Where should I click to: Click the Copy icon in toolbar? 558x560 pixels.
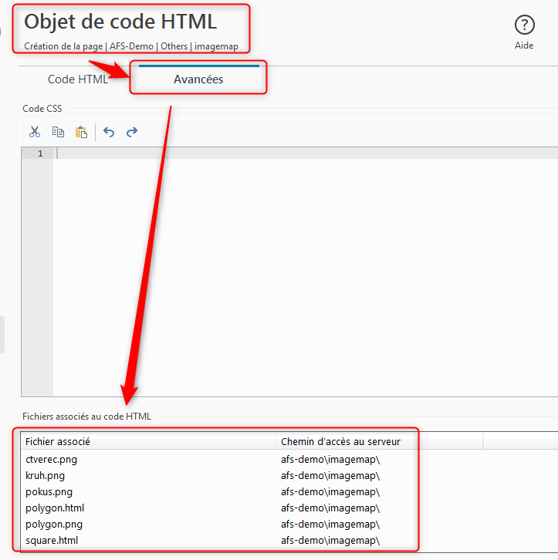[58, 132]
